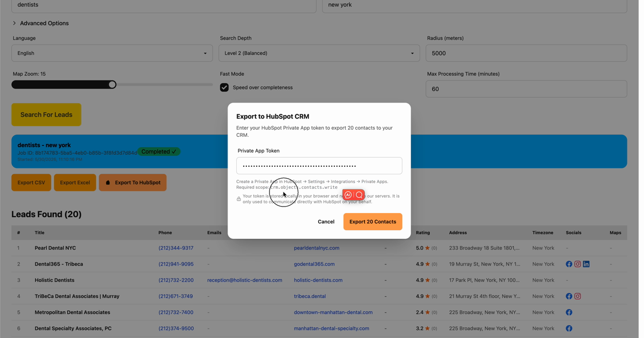Image resolution: width=644 pixels, height=338 pixels.
Task: Cancel the HubSpot export dialog
Action: (326, 222)
